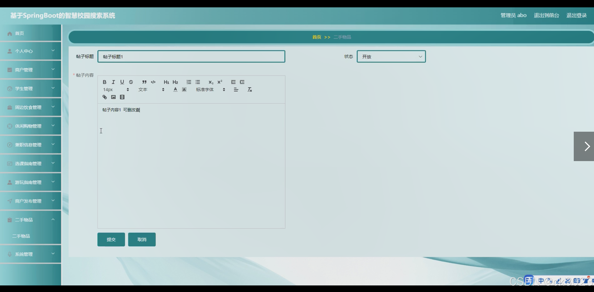
Task: Insert a blockquote in the editor
Action: point(144,82)
